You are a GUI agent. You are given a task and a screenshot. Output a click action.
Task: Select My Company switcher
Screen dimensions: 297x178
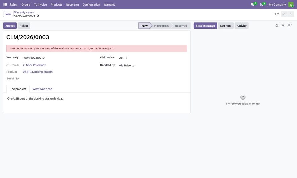pyautogui.click(x=277, y=5)
